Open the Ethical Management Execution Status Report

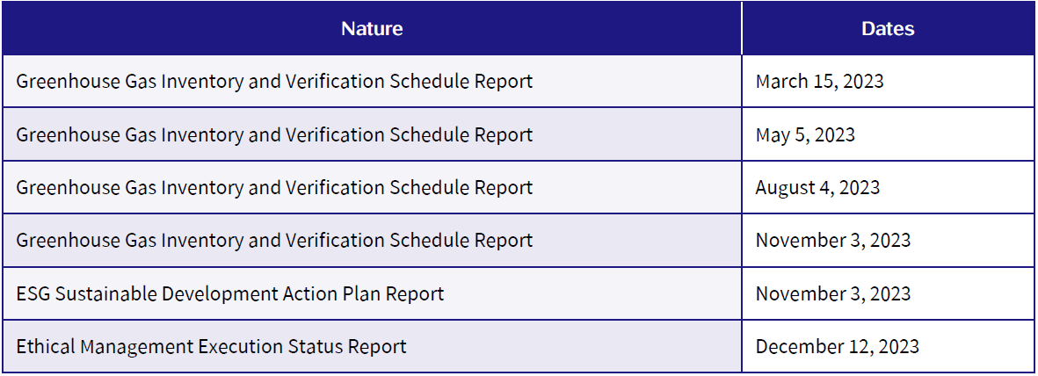coord(211,346)
